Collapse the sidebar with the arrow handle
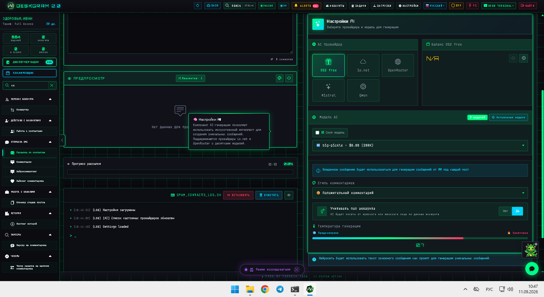Screen dimensions: 544x297 point(62,140)
